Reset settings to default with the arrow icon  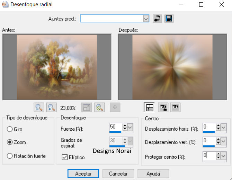tap(157, 19)
